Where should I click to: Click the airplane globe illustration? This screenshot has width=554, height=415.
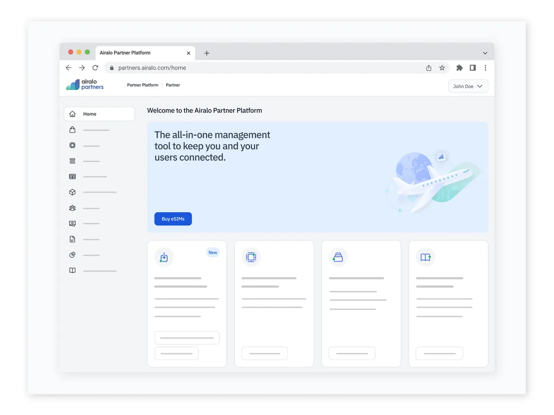433,182
